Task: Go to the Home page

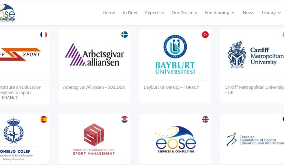Action: click(109, 13)
